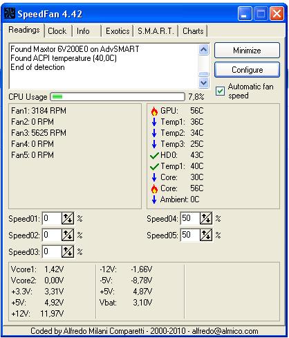Click the Speed05 value field showing 50
The width and height of the screenshot is (289, 338).
click(x=190, y=235)
